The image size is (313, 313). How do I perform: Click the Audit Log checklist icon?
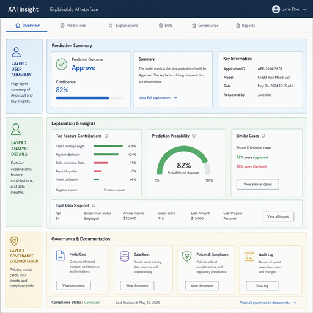click(249, 256)
